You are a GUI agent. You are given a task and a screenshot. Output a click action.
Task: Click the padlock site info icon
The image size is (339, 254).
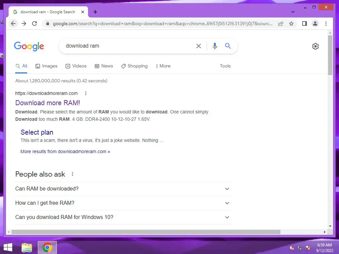[x=48, y=23]
